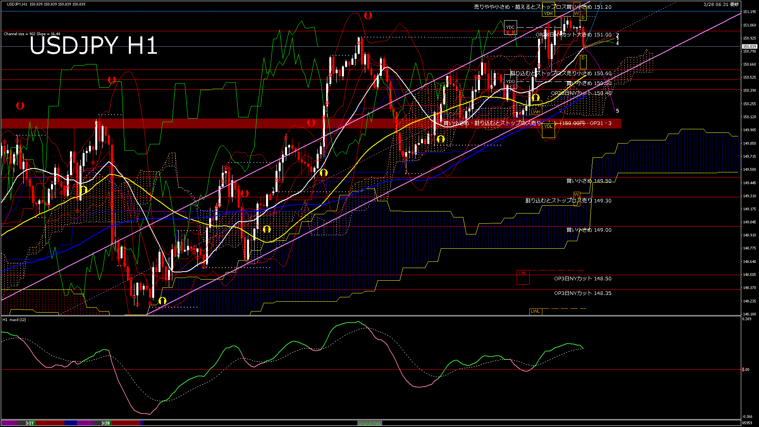Select the gray LML label box
759x427 pixels.
tap(523, 273)
